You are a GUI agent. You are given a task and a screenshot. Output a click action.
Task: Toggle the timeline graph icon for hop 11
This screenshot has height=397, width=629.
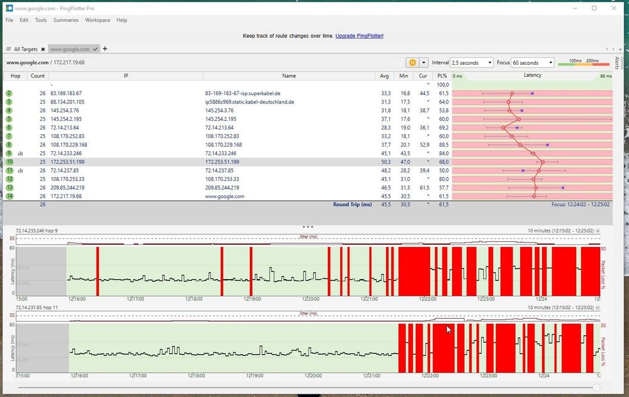click(20, 170)
